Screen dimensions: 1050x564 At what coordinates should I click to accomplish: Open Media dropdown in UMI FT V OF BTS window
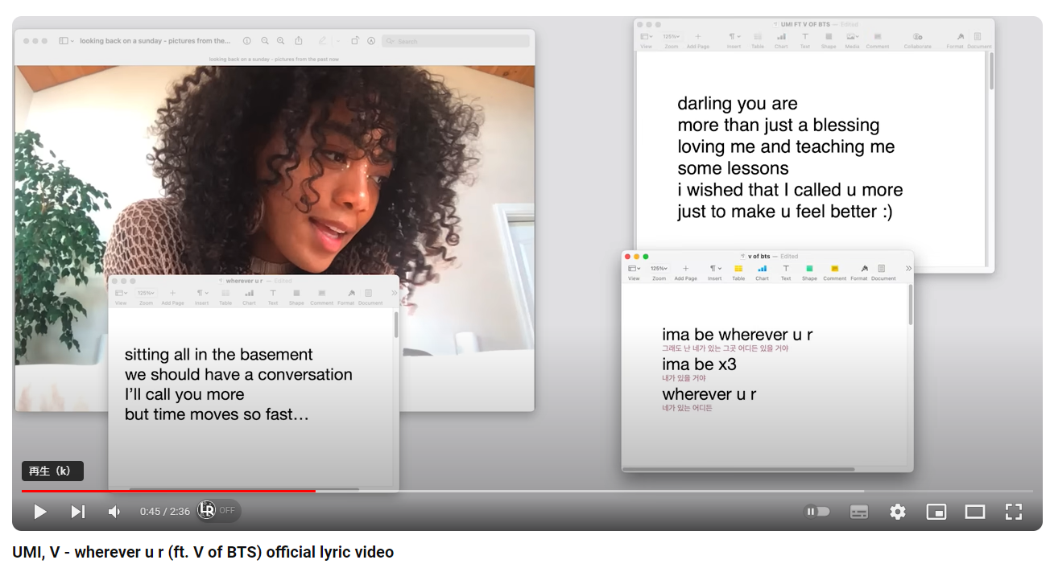click(x=852, y=40)
